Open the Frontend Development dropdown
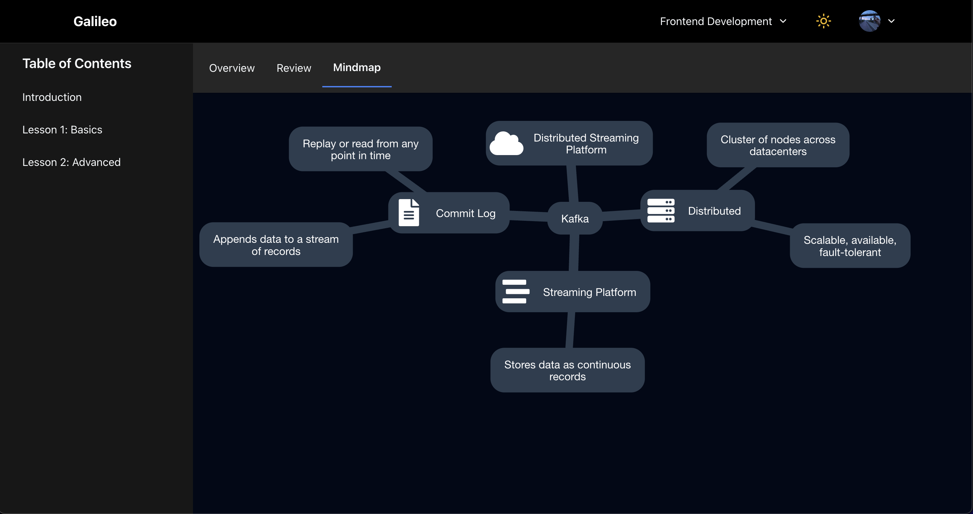 [x=722, y=22]
